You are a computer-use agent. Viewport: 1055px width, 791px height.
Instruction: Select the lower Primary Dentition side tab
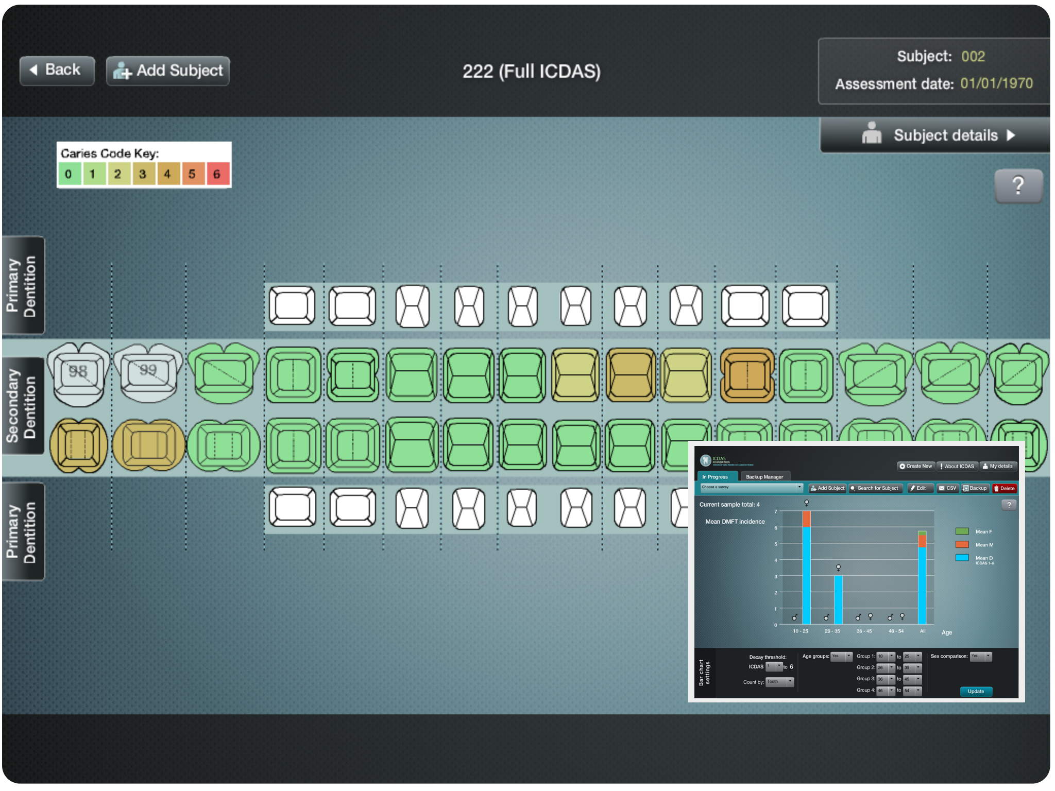tap(22, 531)
